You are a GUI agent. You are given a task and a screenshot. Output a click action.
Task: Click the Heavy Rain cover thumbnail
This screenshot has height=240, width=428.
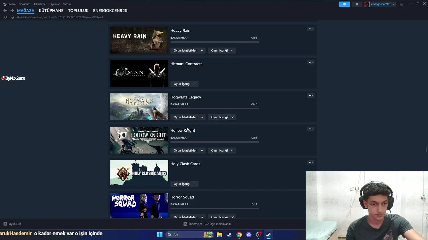[x=139, y=40]
